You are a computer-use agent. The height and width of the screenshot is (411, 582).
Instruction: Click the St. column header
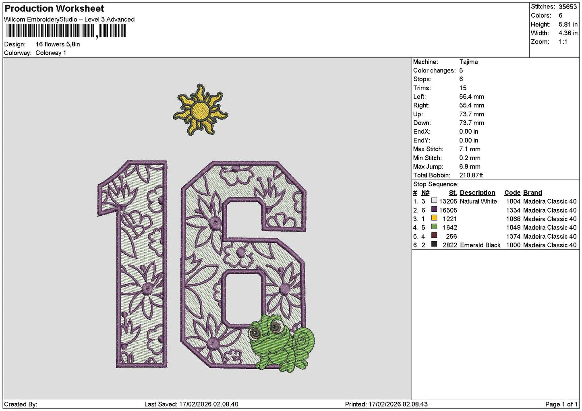click(x=453, y=193)
